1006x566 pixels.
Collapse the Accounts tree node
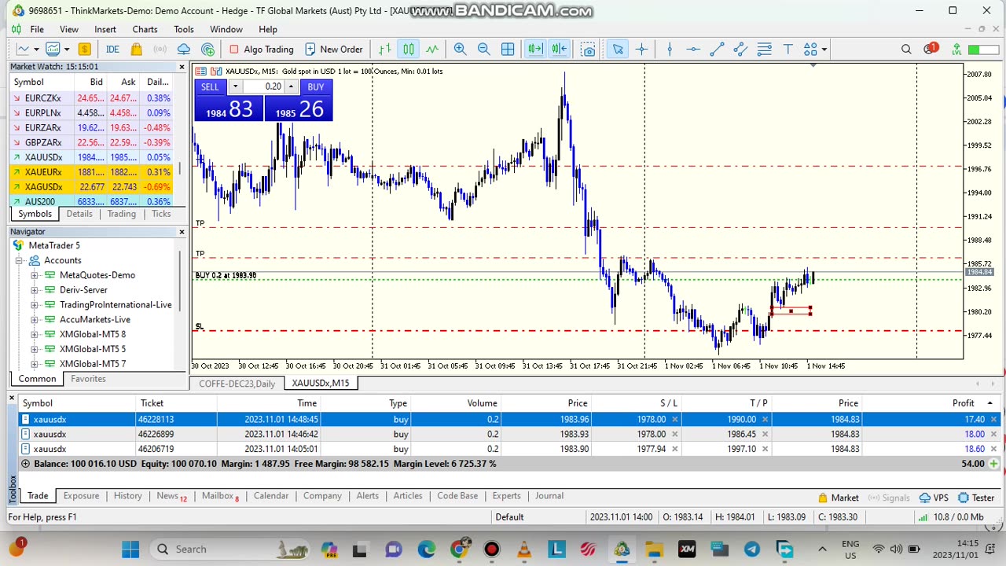(18, 260)
